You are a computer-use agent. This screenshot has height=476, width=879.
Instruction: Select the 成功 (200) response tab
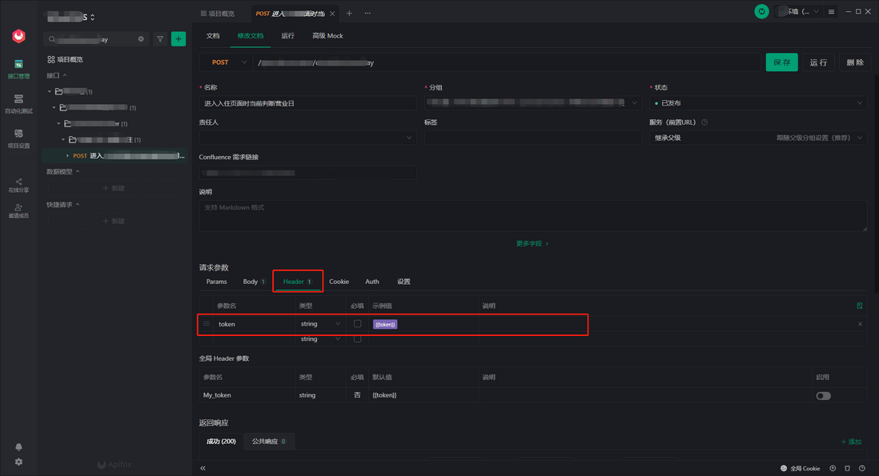[x=221, y=442]
